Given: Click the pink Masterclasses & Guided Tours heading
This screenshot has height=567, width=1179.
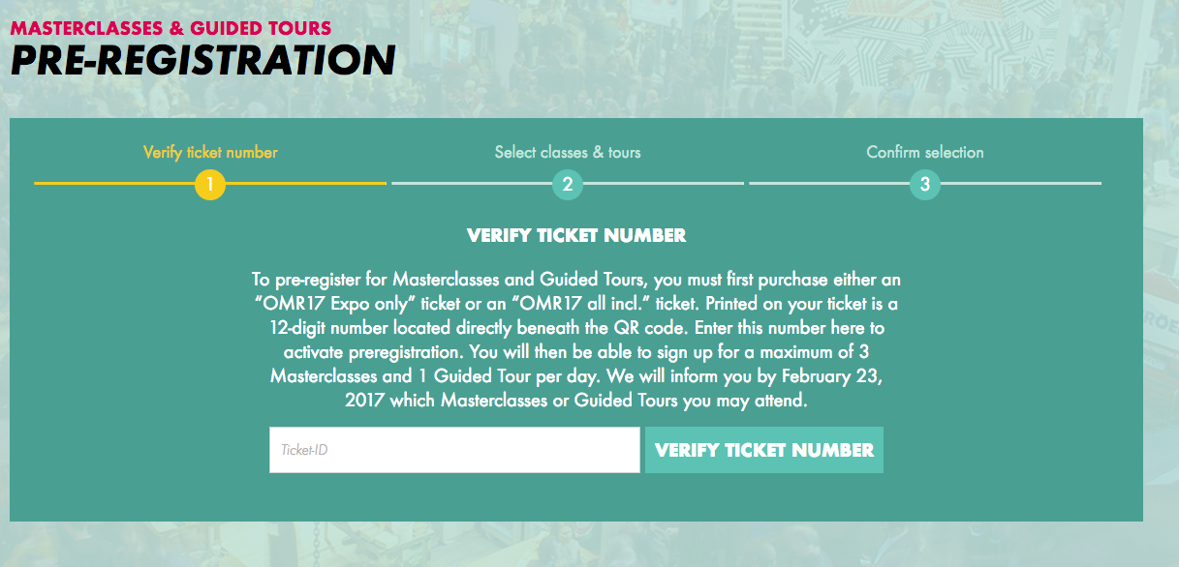Looking at the screenshot, I should coord(171,28).
